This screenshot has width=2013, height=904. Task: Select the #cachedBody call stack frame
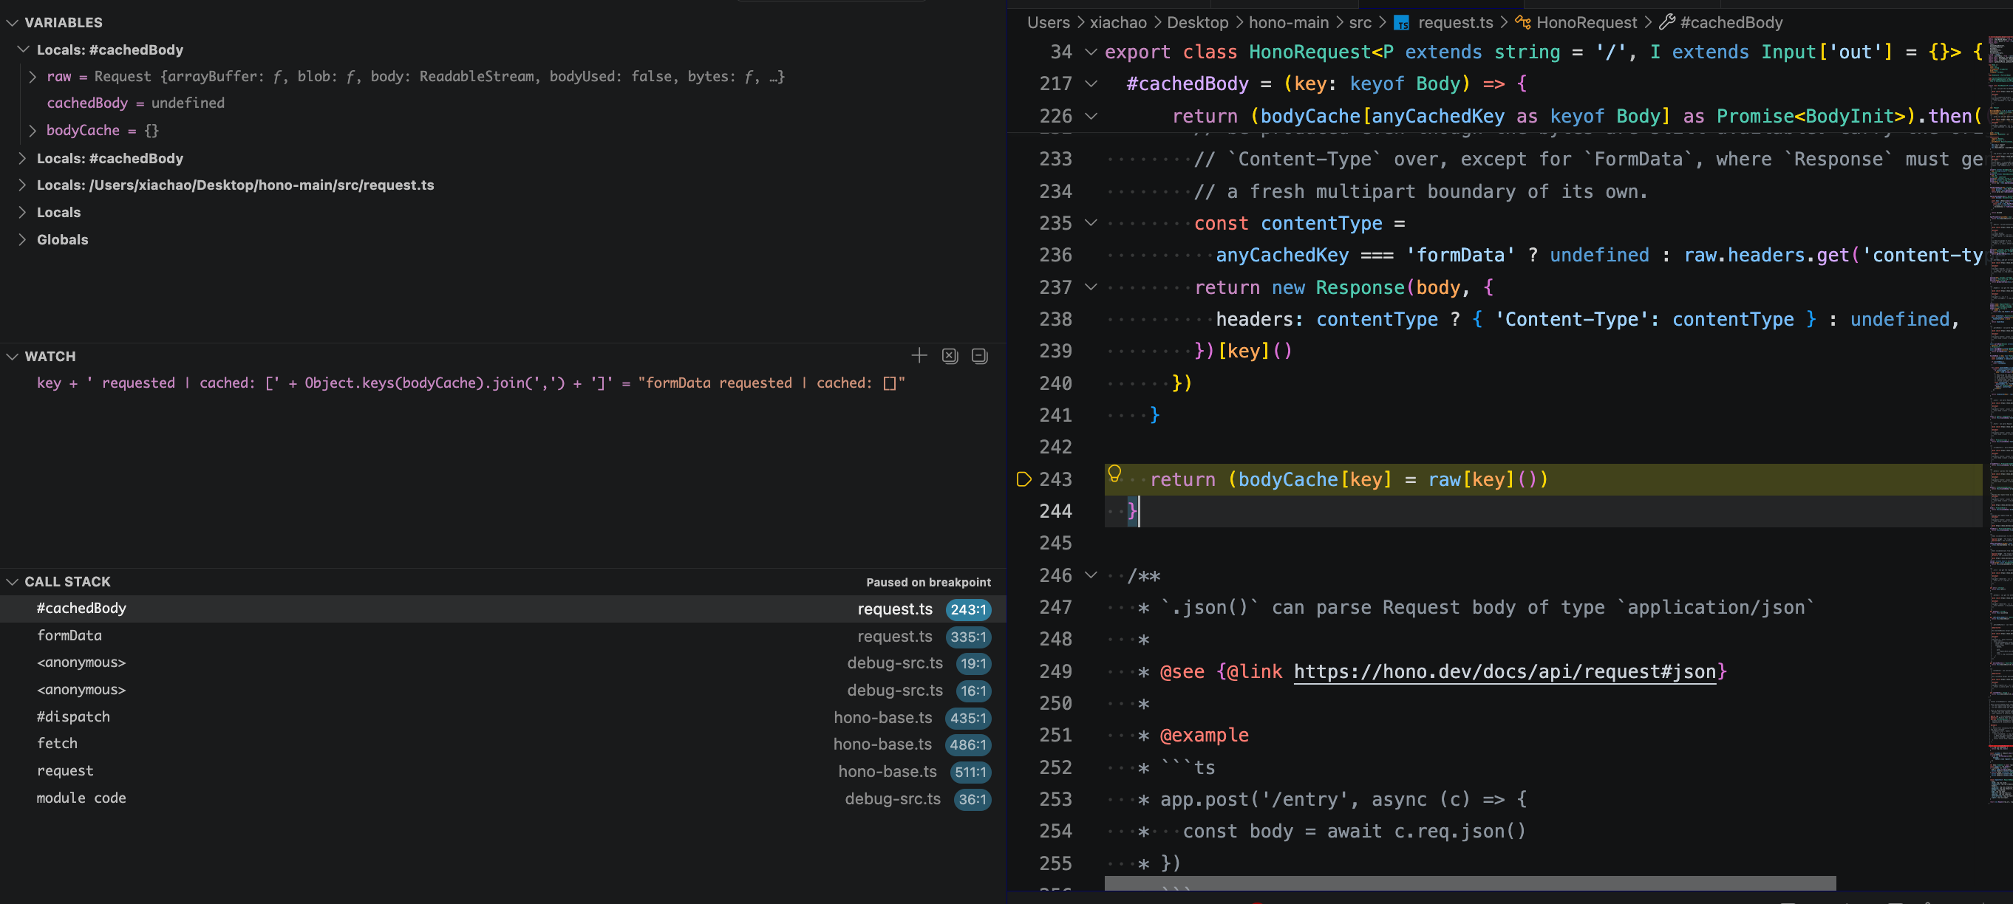point(503,609)
